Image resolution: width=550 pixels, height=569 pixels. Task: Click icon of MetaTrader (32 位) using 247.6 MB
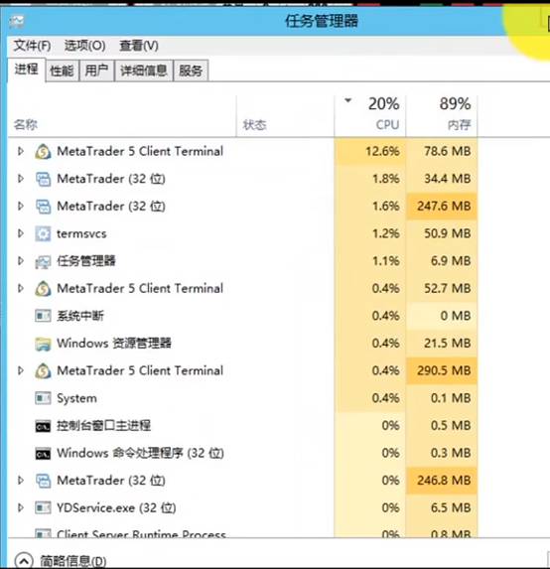[43, 207]
